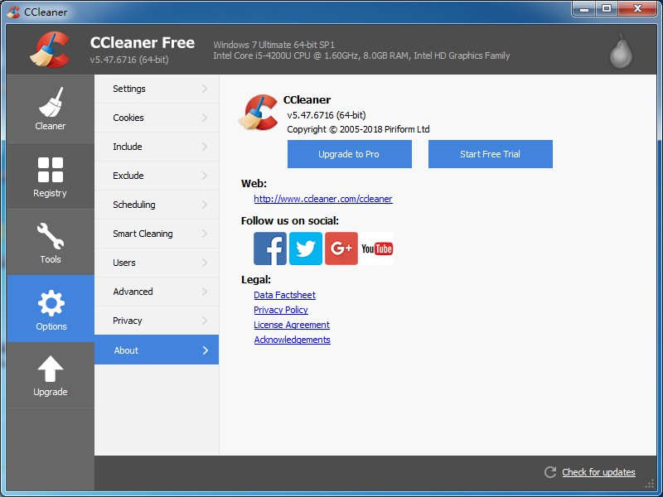Open the Privacy options page

click(157, 321)
